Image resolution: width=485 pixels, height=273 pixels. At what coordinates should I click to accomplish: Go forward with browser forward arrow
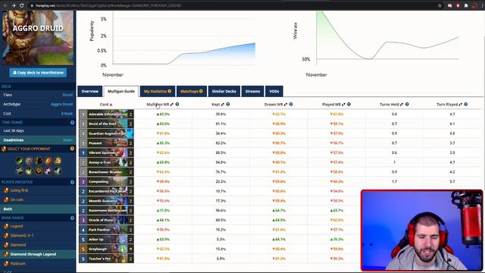(14, 5)
